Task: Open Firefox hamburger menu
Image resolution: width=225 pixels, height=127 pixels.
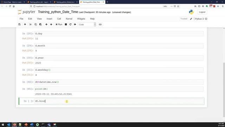Action: [x=223, y=6]
